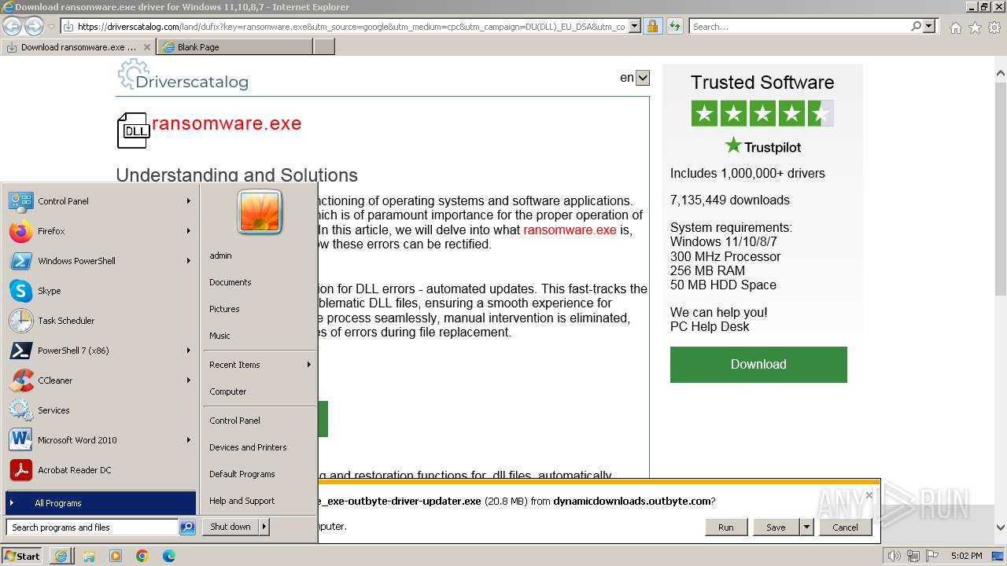
Task: Expand the Windows PowerShell submenu arrow
Action: click(189, 261)
